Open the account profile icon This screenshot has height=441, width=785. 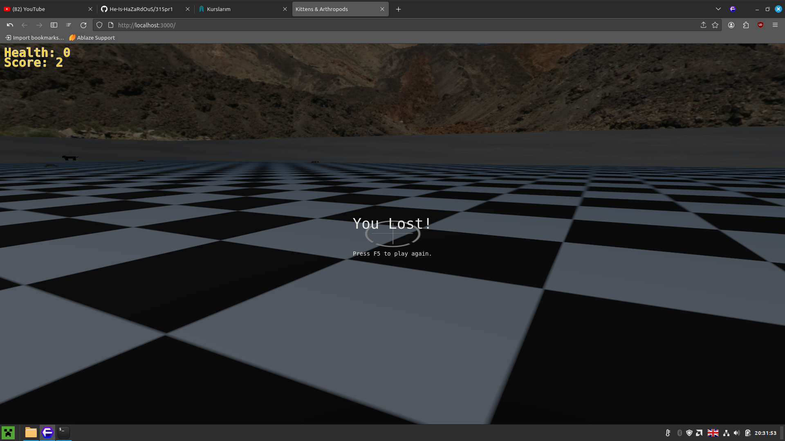click(x=731, y=25)
